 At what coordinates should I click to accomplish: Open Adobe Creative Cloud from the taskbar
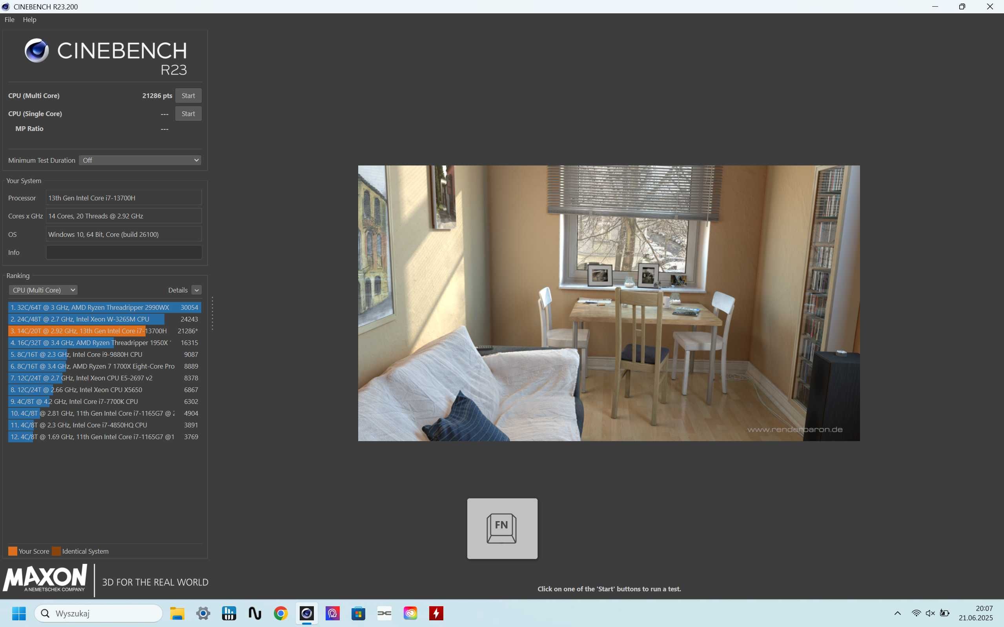coord(410,613)
